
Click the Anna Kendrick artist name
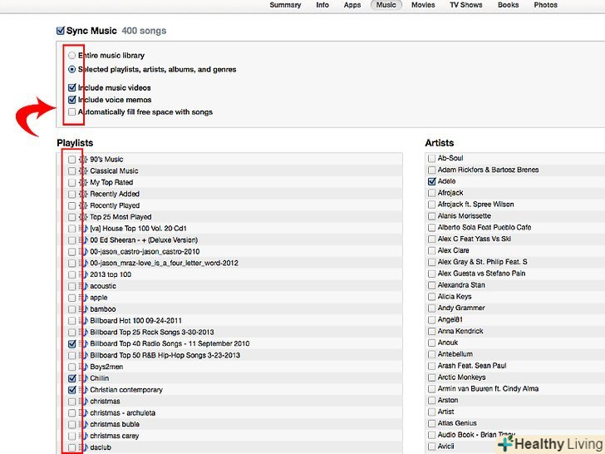pos(460,331)
